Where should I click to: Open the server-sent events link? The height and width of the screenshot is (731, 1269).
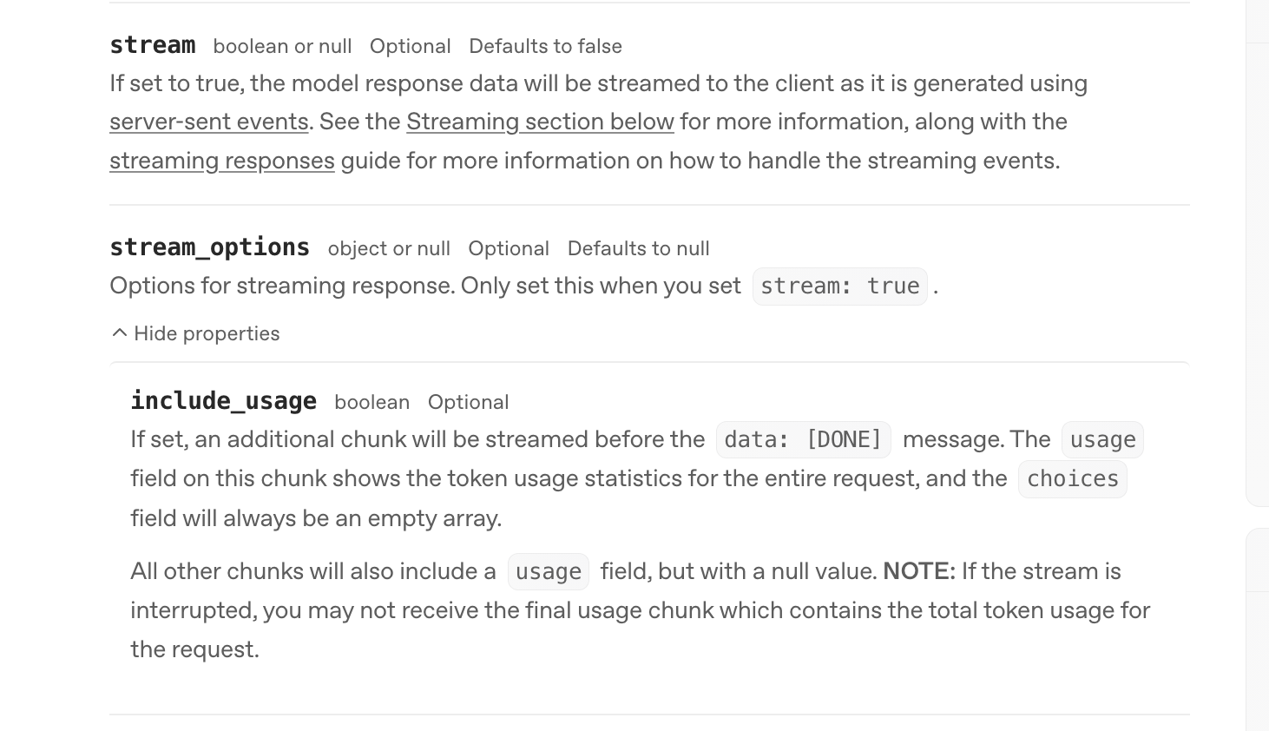click(208, 122)
